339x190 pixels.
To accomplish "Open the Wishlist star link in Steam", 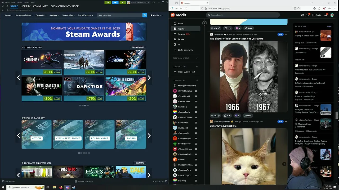I will [x=156, y=15].
